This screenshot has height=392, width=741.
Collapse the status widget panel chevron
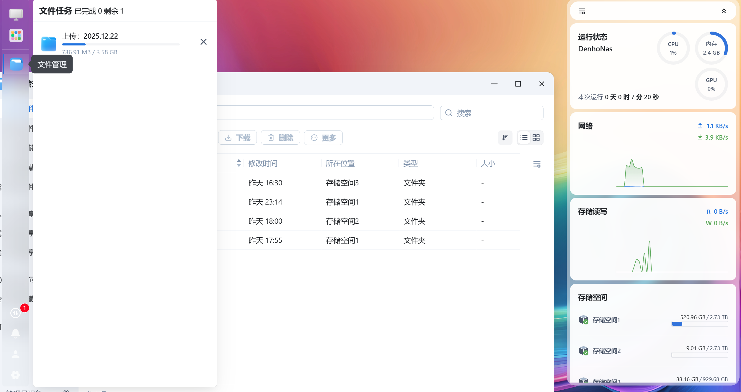tap(724, 11)
